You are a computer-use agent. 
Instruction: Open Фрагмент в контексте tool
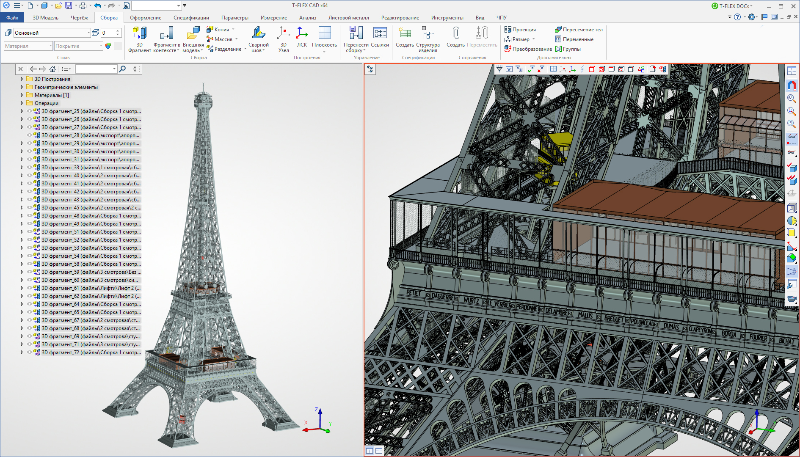[x=166, y=39]
